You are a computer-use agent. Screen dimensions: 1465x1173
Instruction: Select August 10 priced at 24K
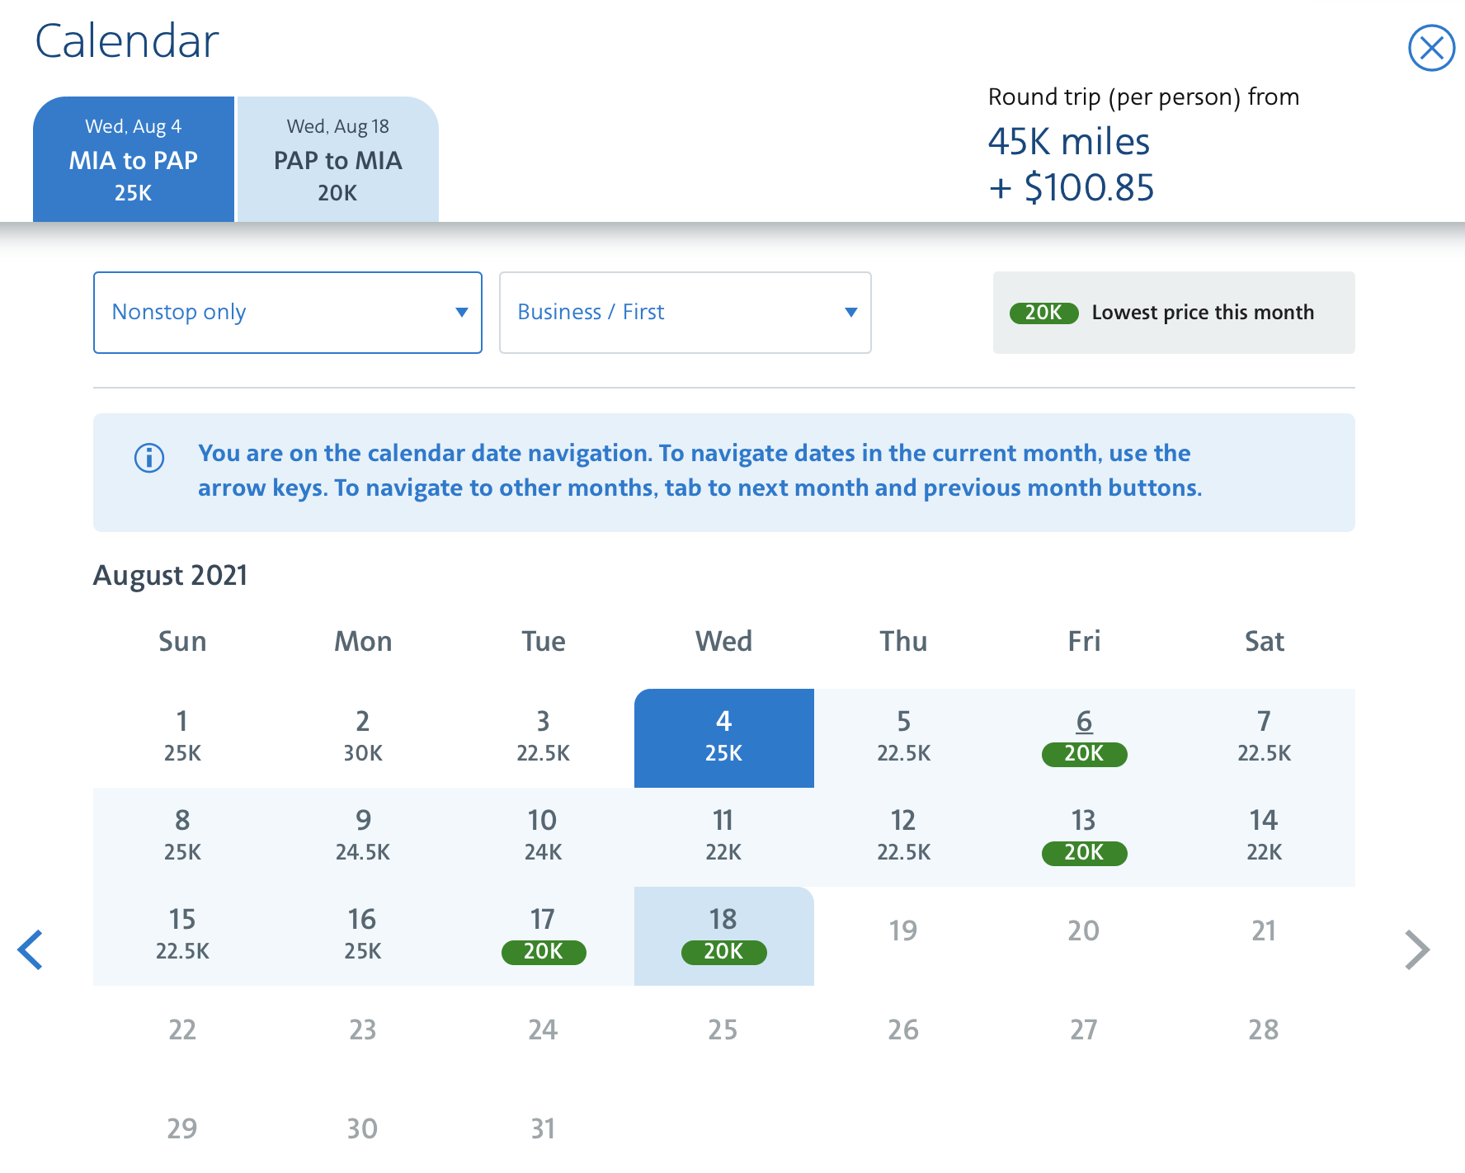543,836
